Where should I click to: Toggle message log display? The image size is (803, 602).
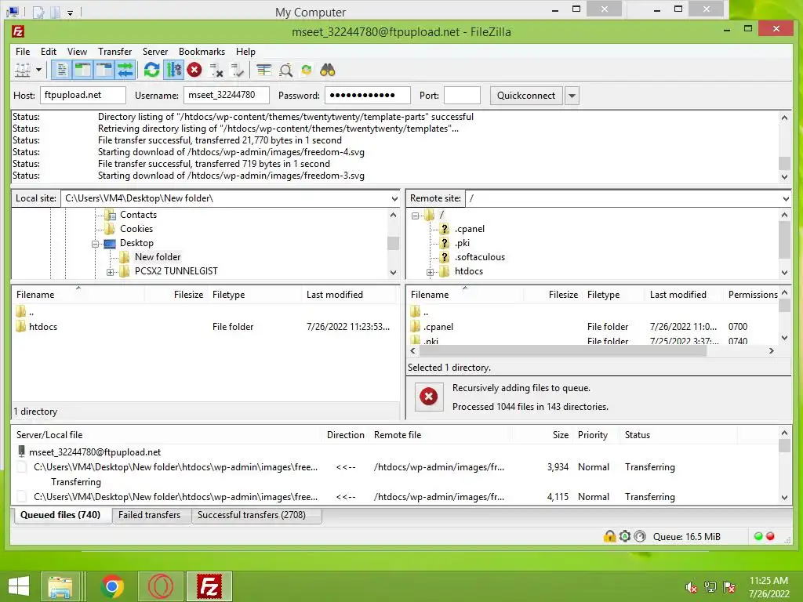coord(61,70)
